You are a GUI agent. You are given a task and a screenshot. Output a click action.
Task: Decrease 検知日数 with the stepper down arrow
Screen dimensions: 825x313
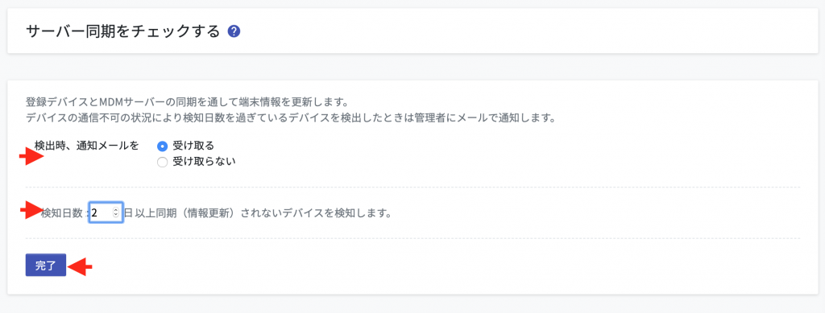[116, 216]
